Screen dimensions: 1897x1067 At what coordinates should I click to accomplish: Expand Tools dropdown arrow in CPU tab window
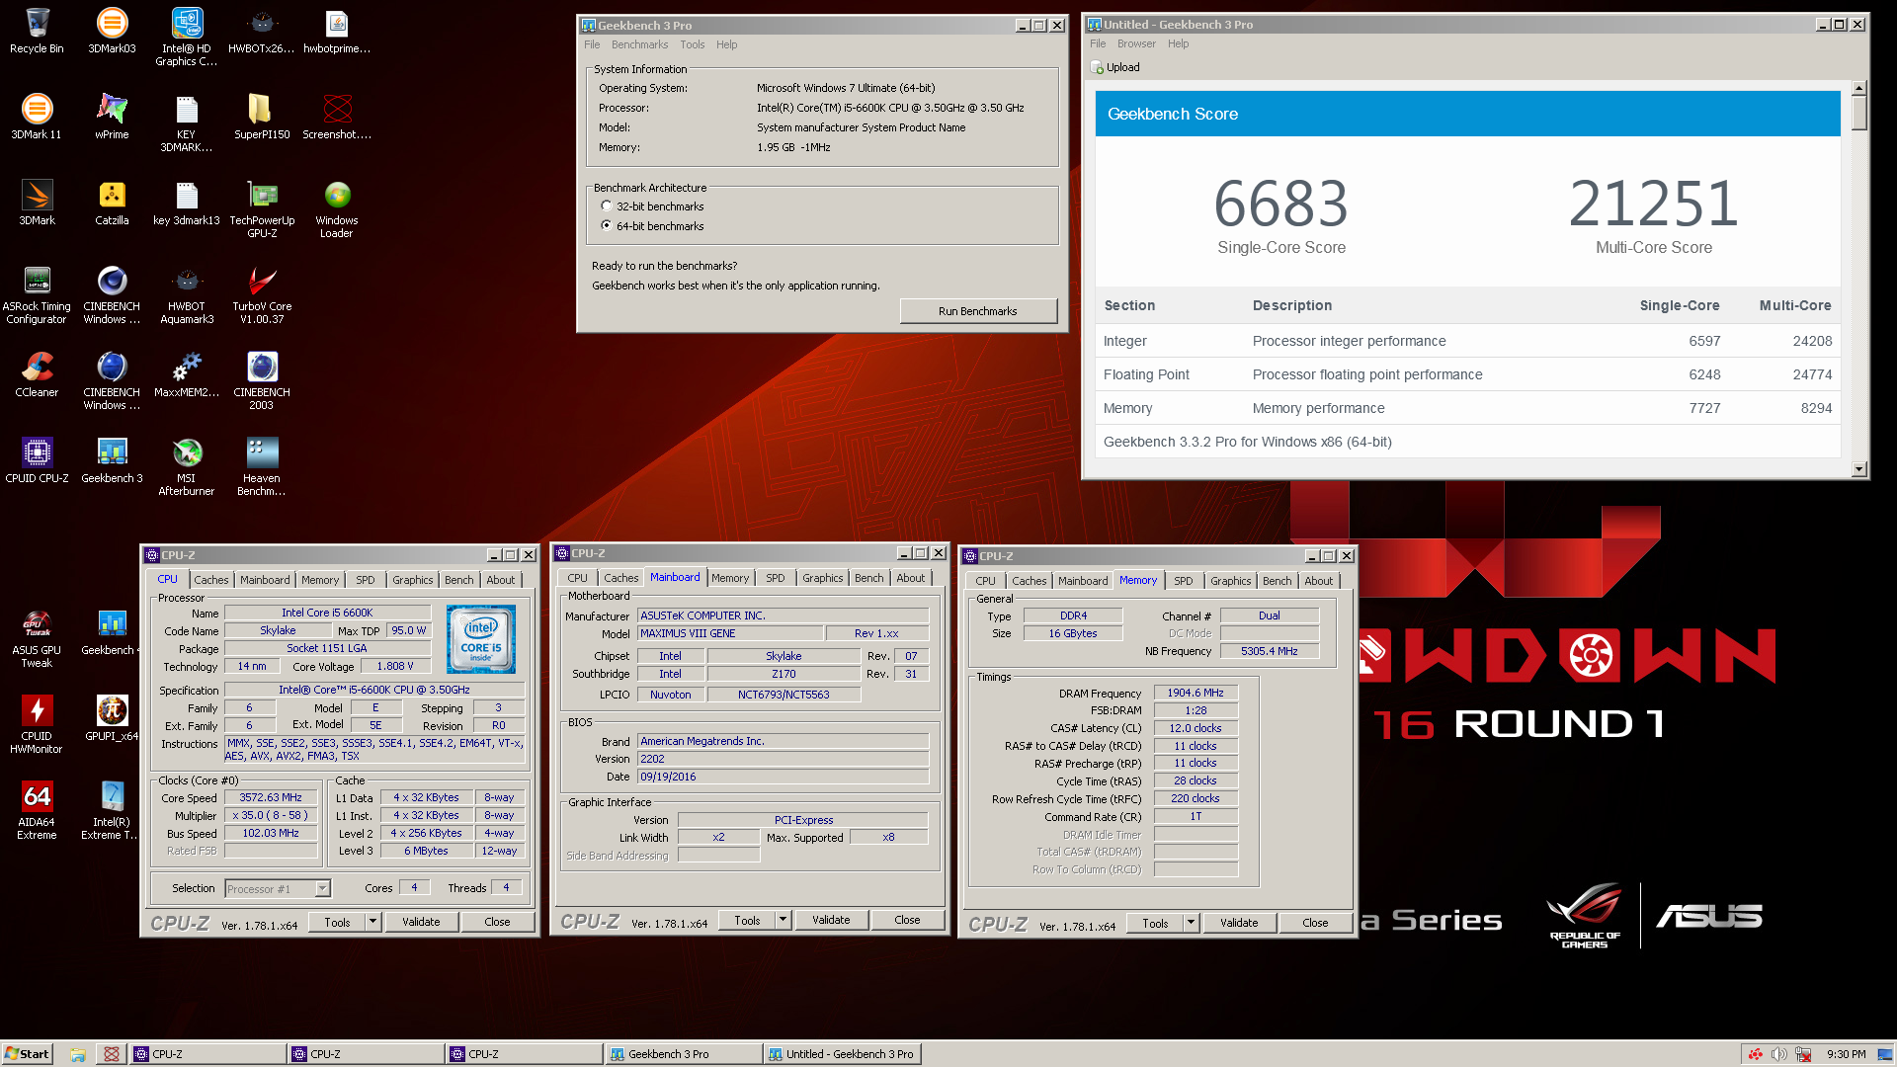(x=372, y=922)
